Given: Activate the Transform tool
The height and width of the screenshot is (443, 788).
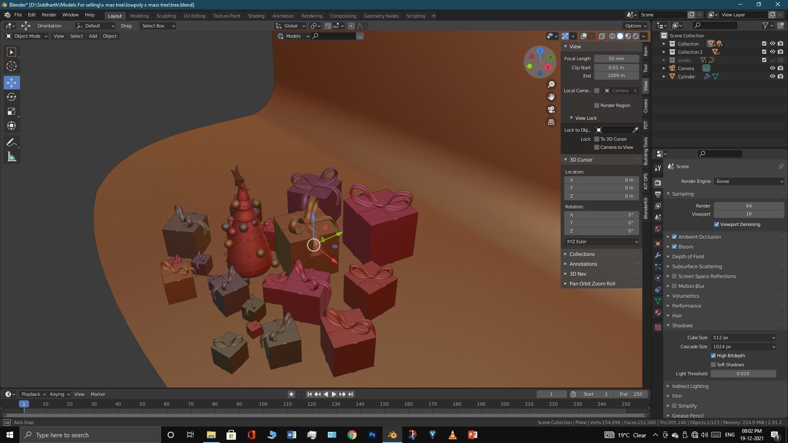Looking at the screenshot, I should (x=11, y=126).
